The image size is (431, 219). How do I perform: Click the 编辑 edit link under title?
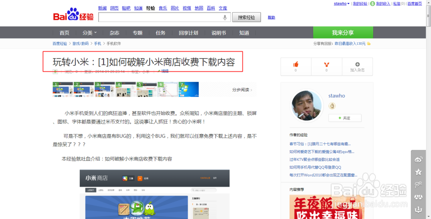tap(165, 71)
